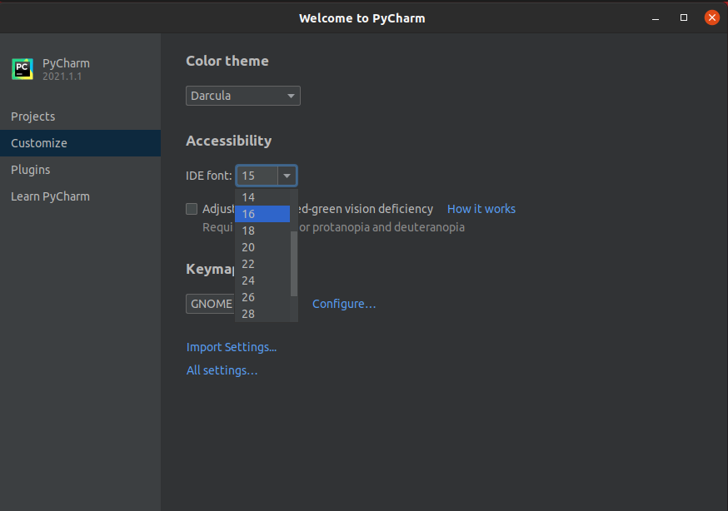Close the Welcome to PyCharm window
This screenshot has width=728, height=511.
[x=711, y=17]
